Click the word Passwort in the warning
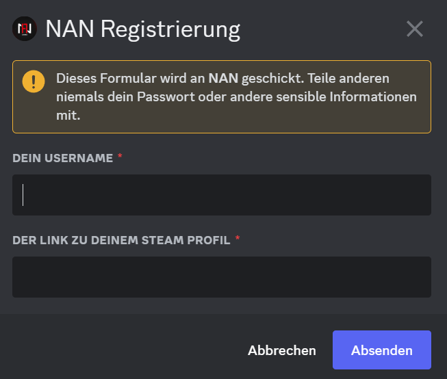This screenshot has height=379, width=447. click(166, 97)
